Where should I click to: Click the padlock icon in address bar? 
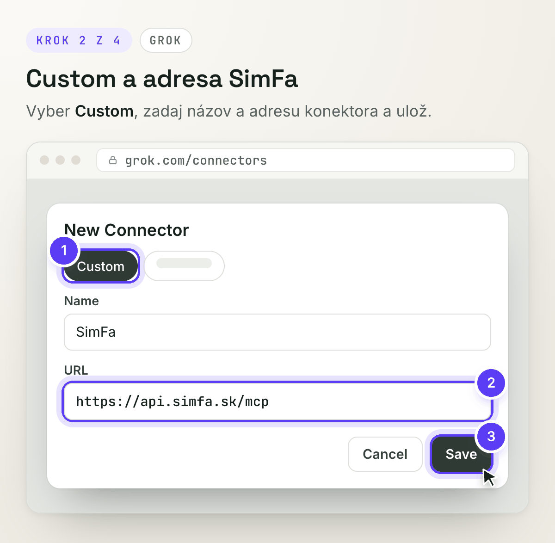coord(112,160)
